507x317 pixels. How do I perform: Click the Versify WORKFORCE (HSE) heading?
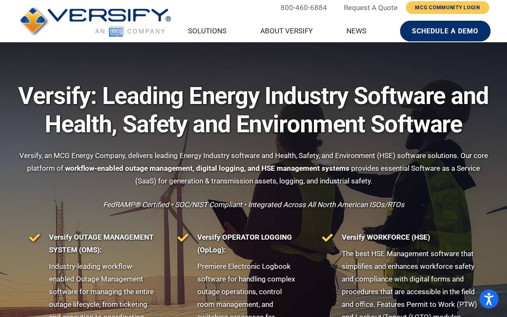(386, 237)
